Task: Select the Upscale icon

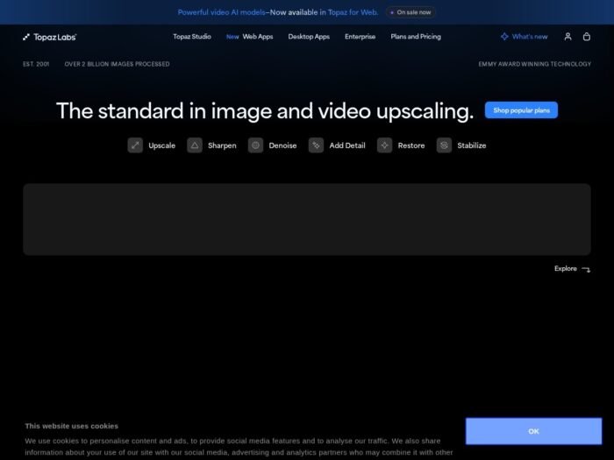Action: tap(135, 145)
